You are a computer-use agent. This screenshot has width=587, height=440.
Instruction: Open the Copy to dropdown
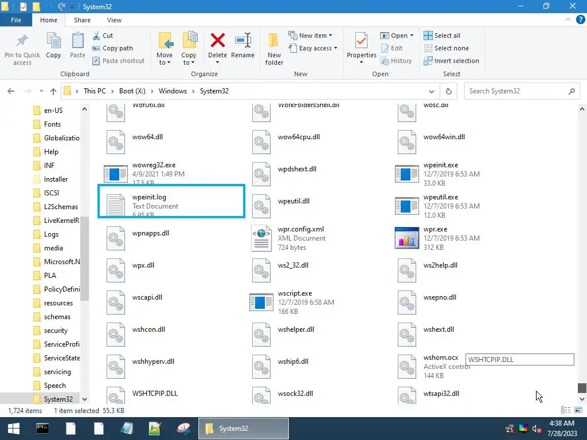tap(188, 59)
